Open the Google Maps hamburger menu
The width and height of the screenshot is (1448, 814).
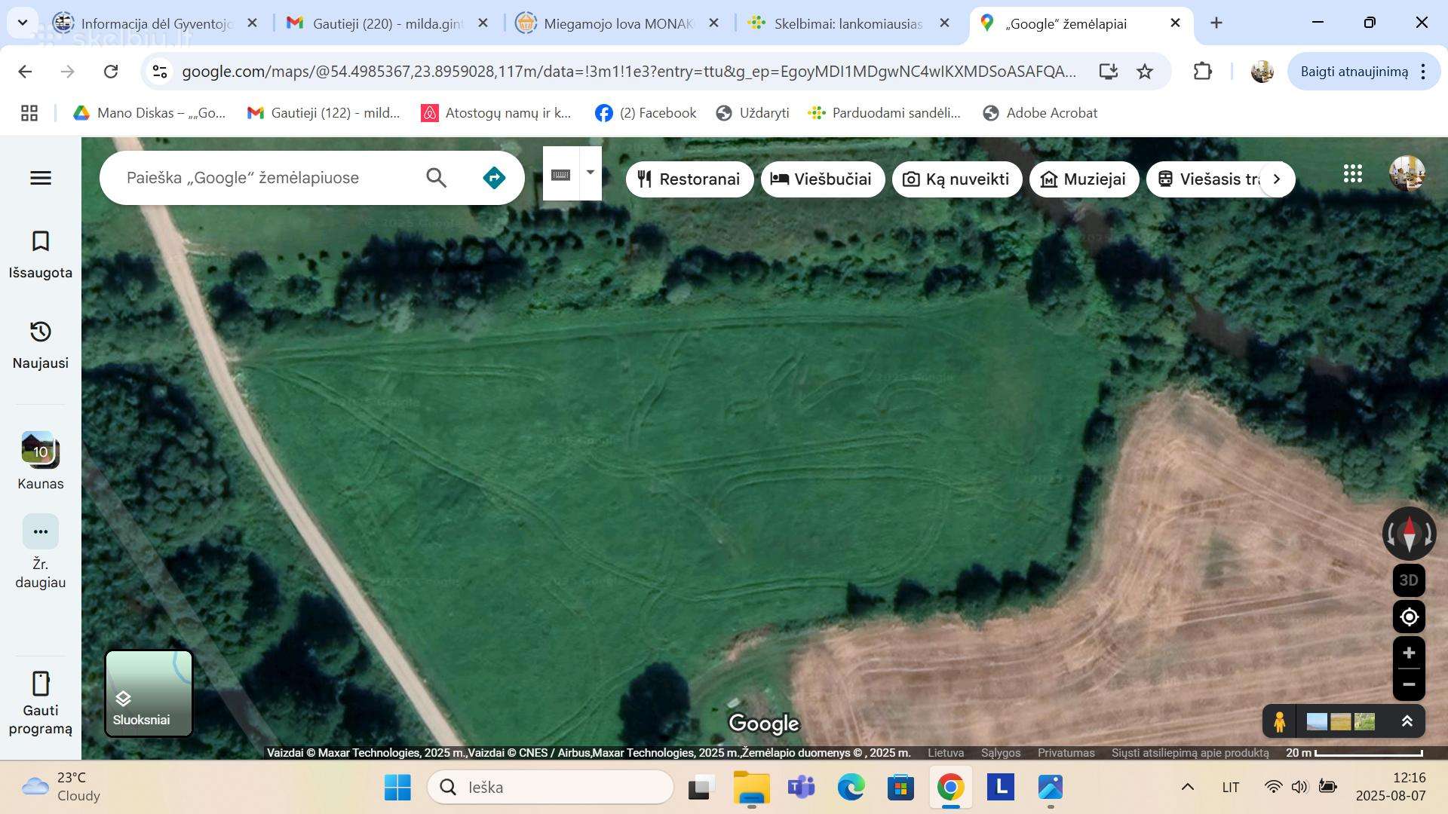[x=41, y=178]
